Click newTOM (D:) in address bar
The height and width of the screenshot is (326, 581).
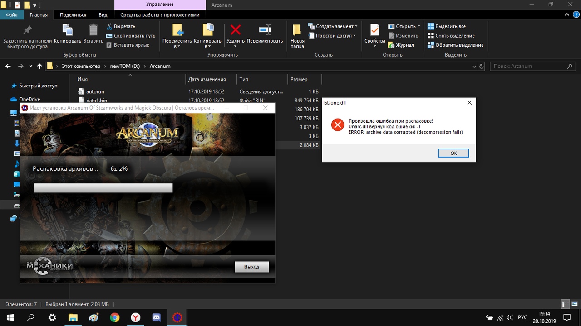[125, 66]
